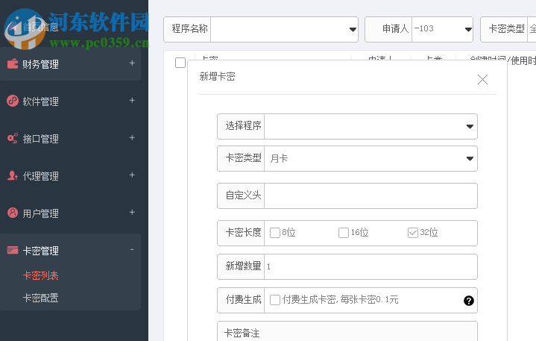
Task: Open the 选择程序 dropdown
Action: pos(371,127)
